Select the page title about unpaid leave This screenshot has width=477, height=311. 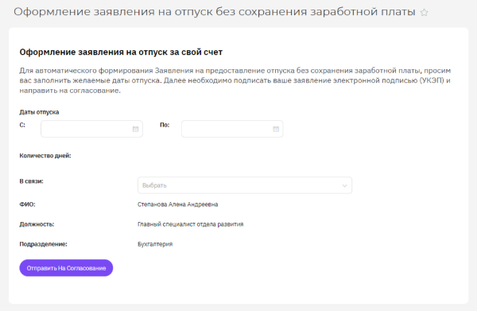[x=215, y=12]
